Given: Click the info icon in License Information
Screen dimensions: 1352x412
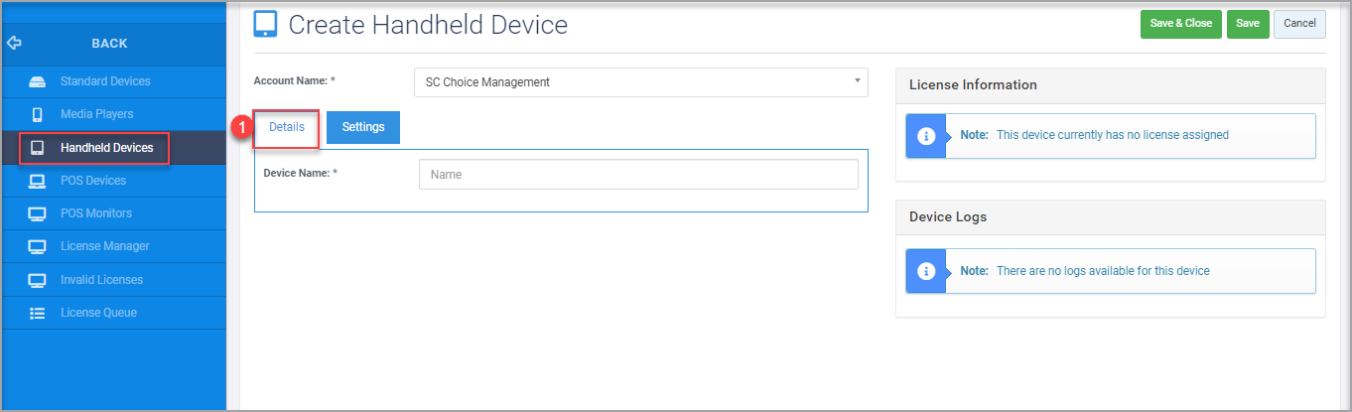Looking at the screenshot, I should coord(926,136).
